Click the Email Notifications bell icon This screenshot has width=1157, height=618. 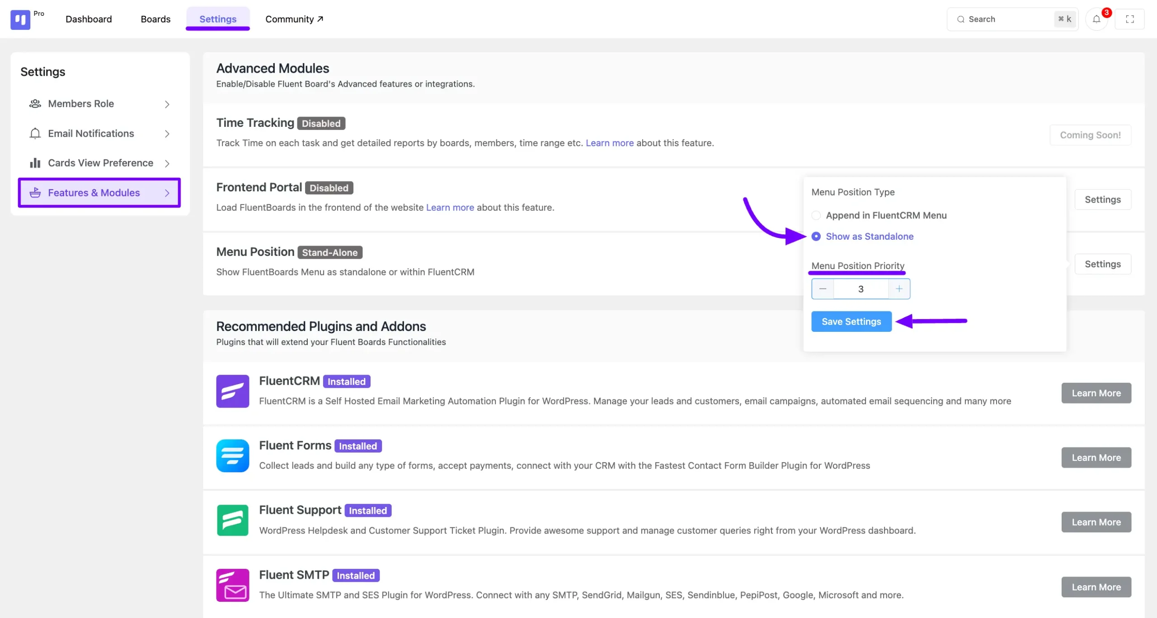point(35,134)
